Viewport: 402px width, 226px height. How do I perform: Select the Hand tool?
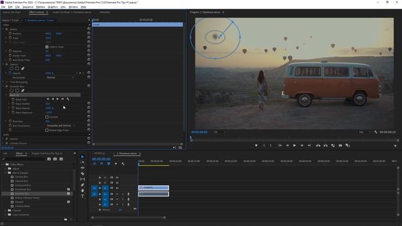pyautogui.click(x=82, y=191)
